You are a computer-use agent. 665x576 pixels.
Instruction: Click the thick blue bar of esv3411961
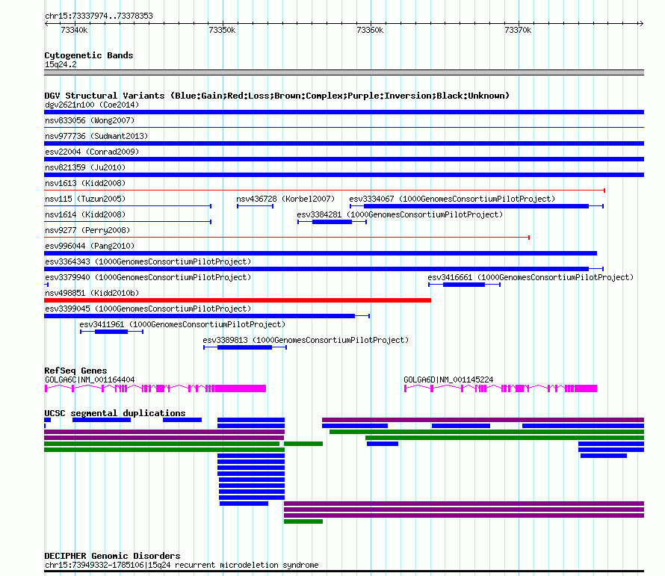point(111,332)
